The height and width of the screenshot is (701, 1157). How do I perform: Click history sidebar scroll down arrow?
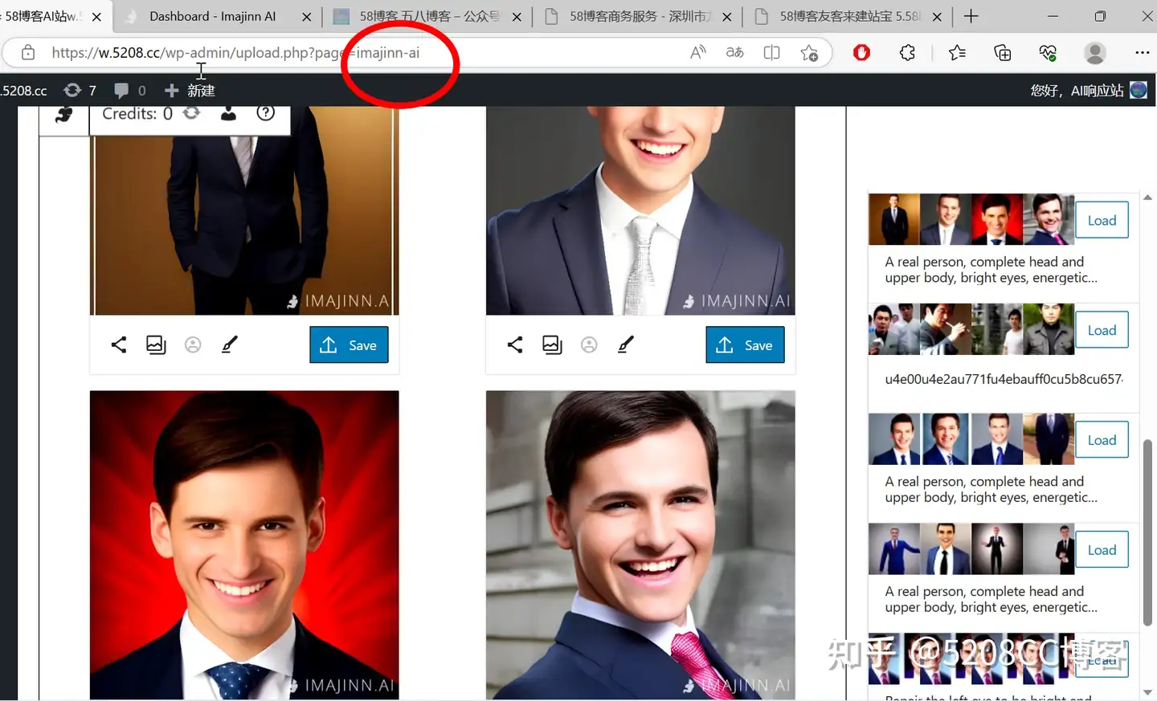tap(1147, 691)
